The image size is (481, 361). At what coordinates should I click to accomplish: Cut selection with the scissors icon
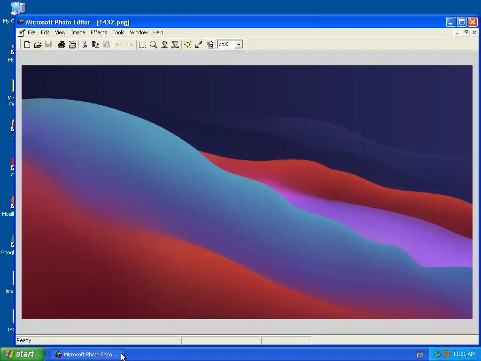tap(85, 45)
